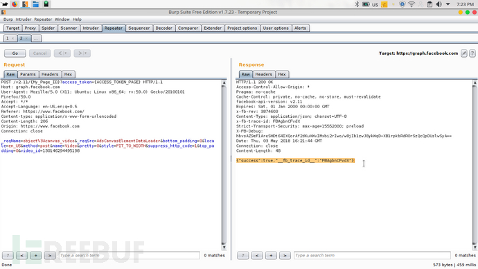Switch to the Target tab
The height and width of the screenshot is (269, 478).
tap(12, 28)
